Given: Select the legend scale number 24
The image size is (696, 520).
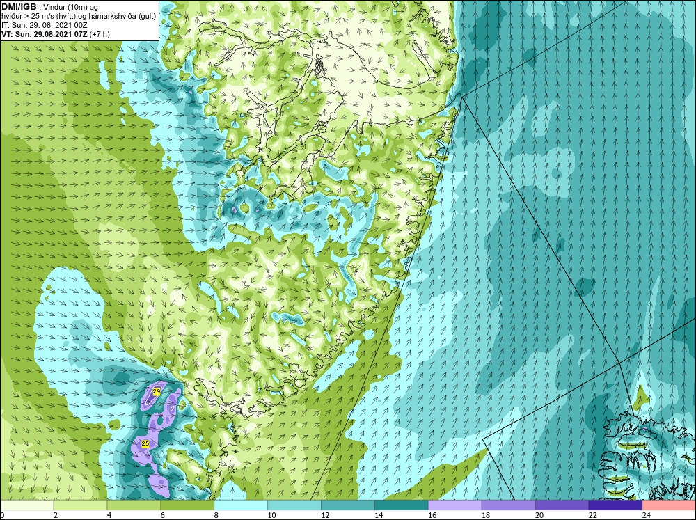Looking at the screenshot, I should click(647, 515).
